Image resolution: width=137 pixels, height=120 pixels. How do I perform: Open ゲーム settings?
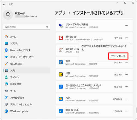[27, 91]
